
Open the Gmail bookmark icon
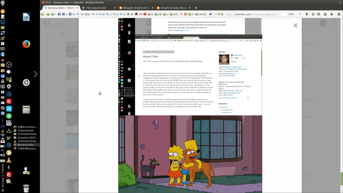pyautogui.click(x=140, y=14)
